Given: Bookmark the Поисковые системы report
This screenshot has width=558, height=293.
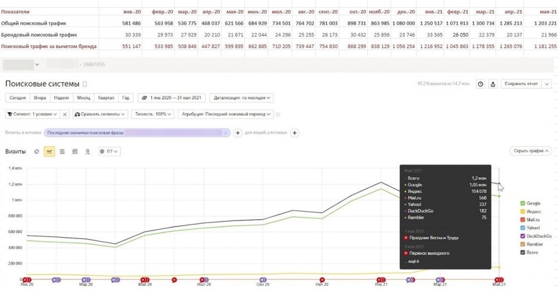Looking at the screenshot, I should click(85, 84).
